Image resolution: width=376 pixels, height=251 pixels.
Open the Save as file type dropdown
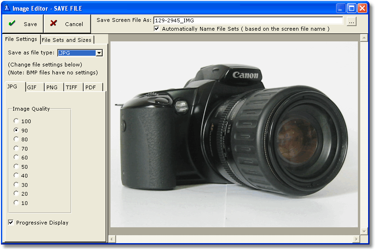click(99, 53)
